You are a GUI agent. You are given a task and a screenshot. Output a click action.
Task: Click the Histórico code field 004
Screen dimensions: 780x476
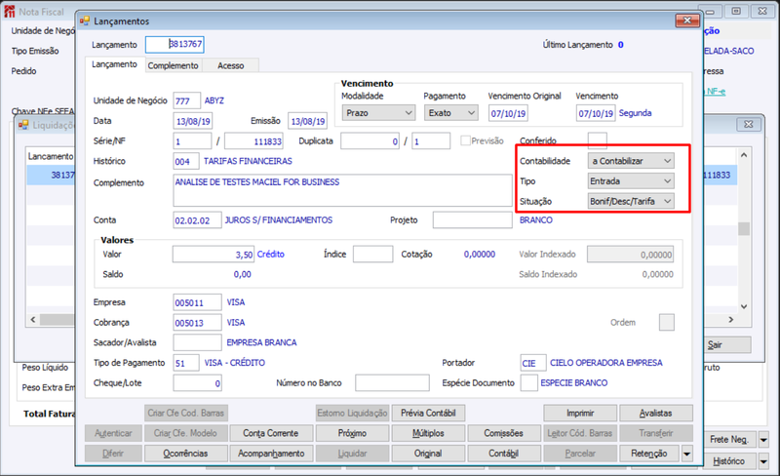click(186, 161)
